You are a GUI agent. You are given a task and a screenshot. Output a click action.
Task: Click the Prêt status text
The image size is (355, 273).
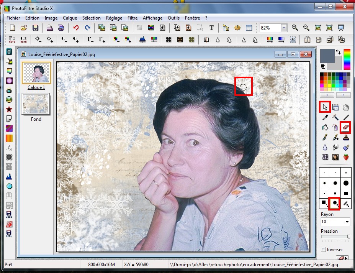tap(9, 265)
